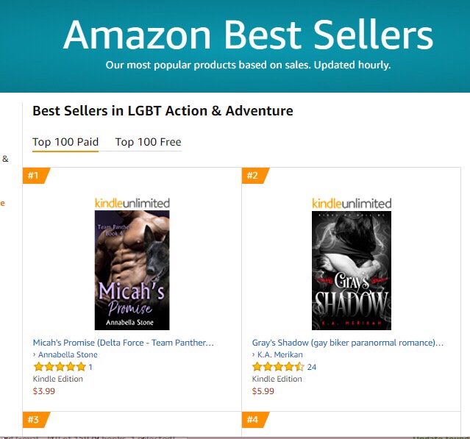
Task: Click the kindleunlimited logo above Gray's Shadow
Action: pos(352,202)
